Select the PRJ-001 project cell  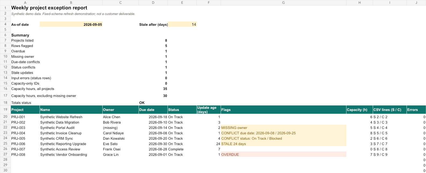click(x=25, y=117)
